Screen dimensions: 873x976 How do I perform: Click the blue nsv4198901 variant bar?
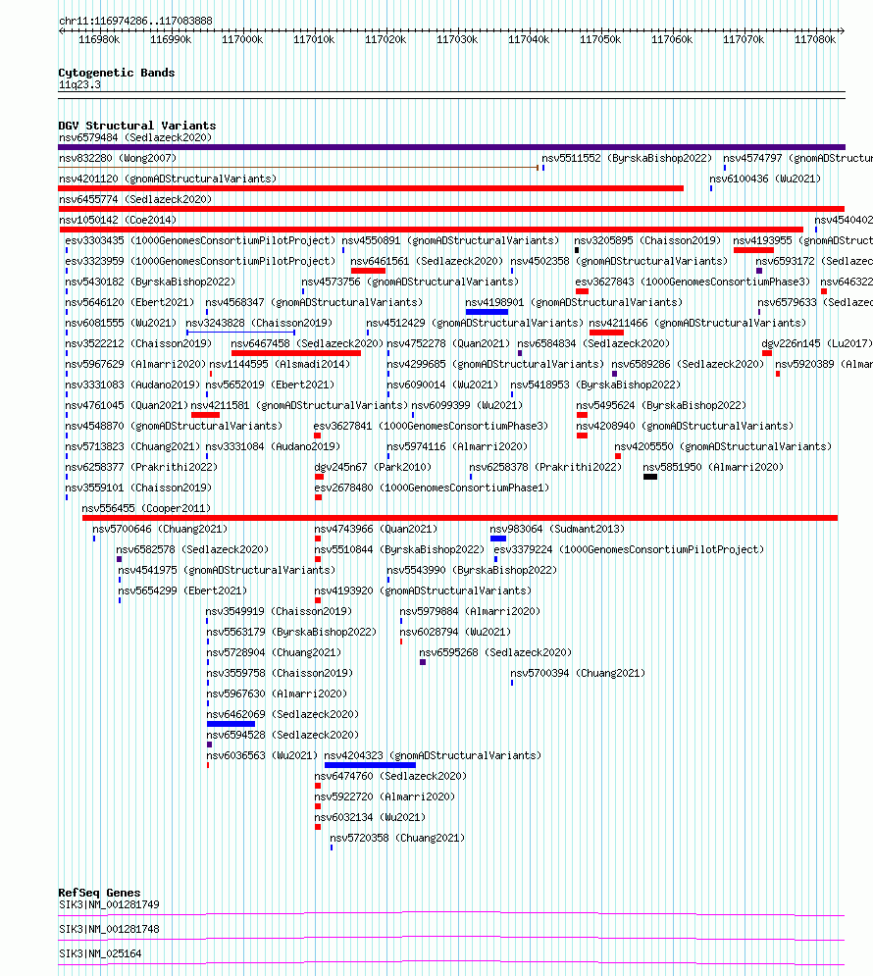[x=487, y=312]
